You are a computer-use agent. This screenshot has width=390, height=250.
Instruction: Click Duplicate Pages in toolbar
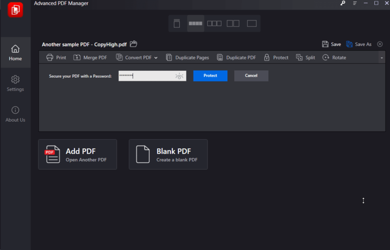187,57
